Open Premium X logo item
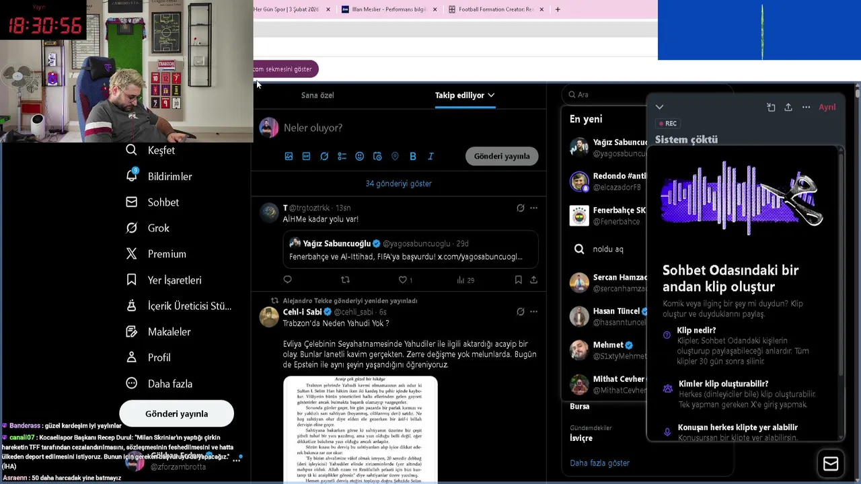The width and height of the screenshot is (861, 484). click(155, 254)
